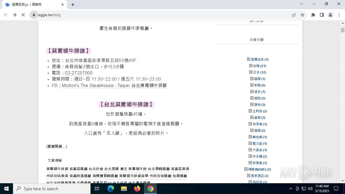Screen dimensions: 345x194
Task: Open the 信義區餐廳 tag
Action: click(78, 169)
